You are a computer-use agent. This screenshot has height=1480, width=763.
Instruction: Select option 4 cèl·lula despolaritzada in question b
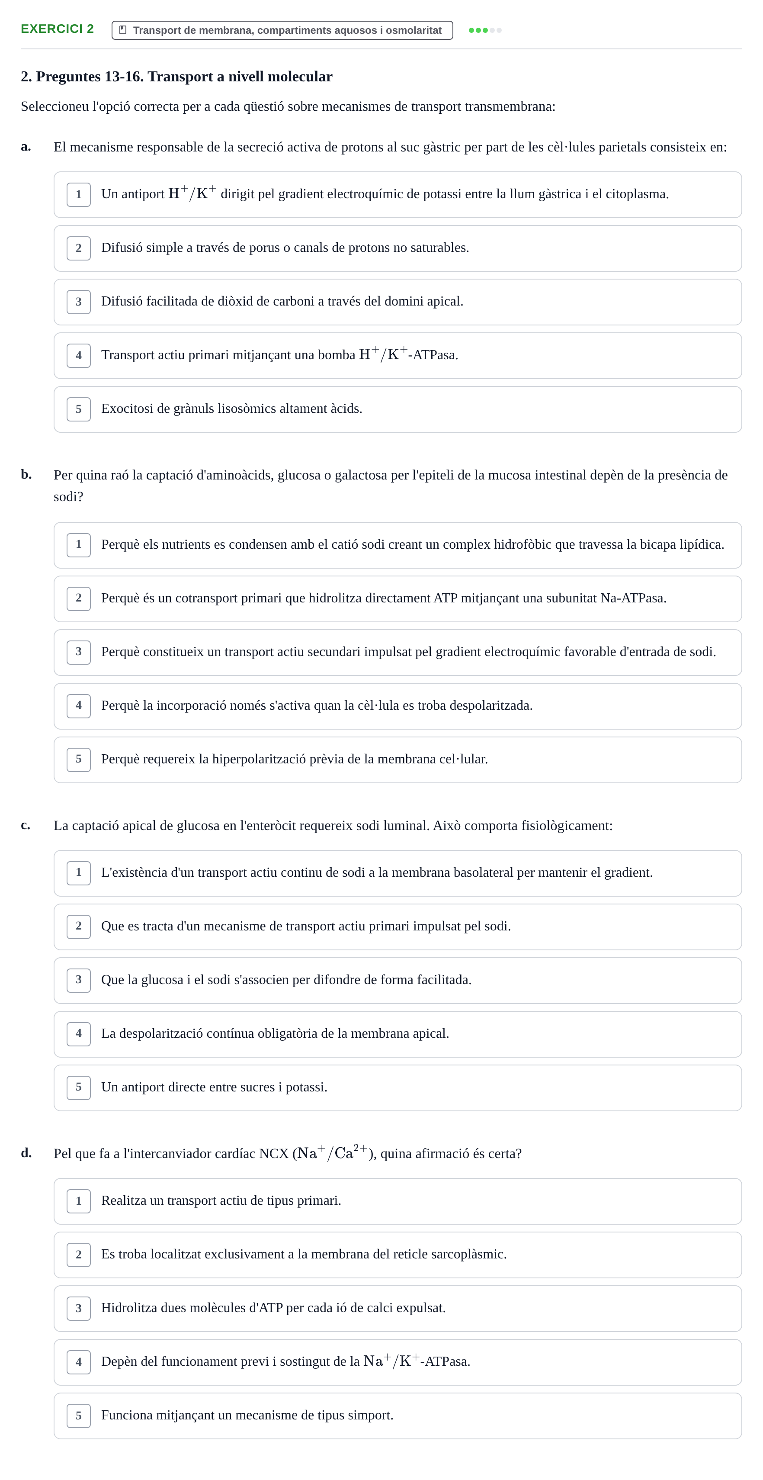coord(398,706)
